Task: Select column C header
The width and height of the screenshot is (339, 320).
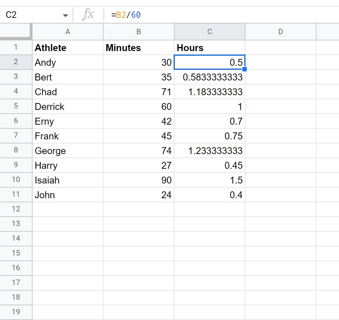Action: tap(210, 32)
